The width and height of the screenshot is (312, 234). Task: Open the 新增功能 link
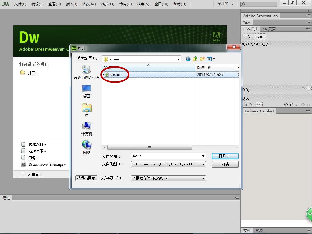[x=37, y=151]
